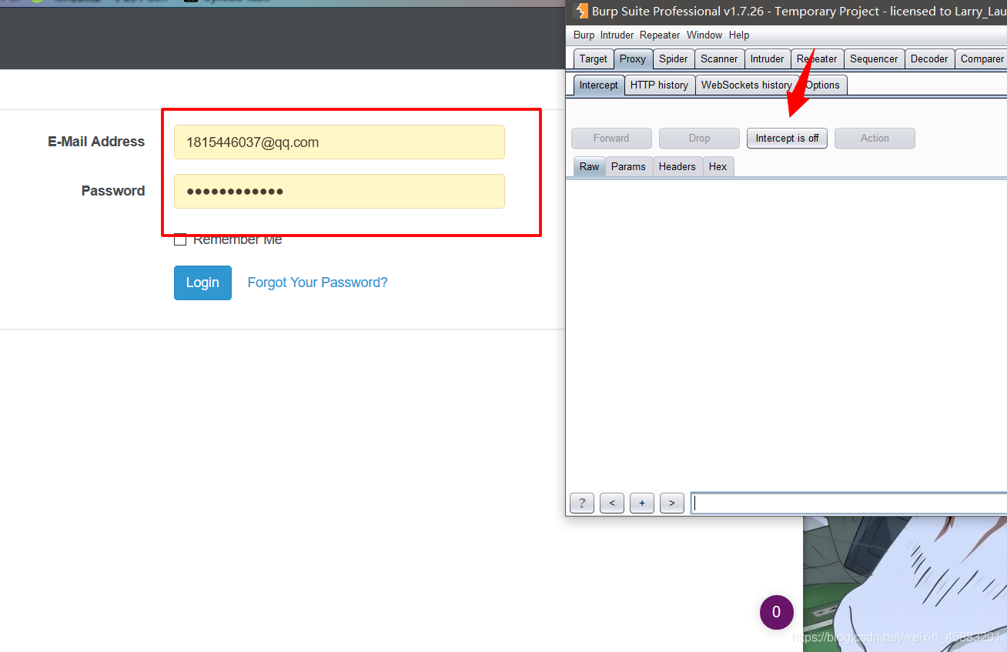This screenshot has width=1007, height=652.
Task: Open the Window menu
Action: (704, 35)
